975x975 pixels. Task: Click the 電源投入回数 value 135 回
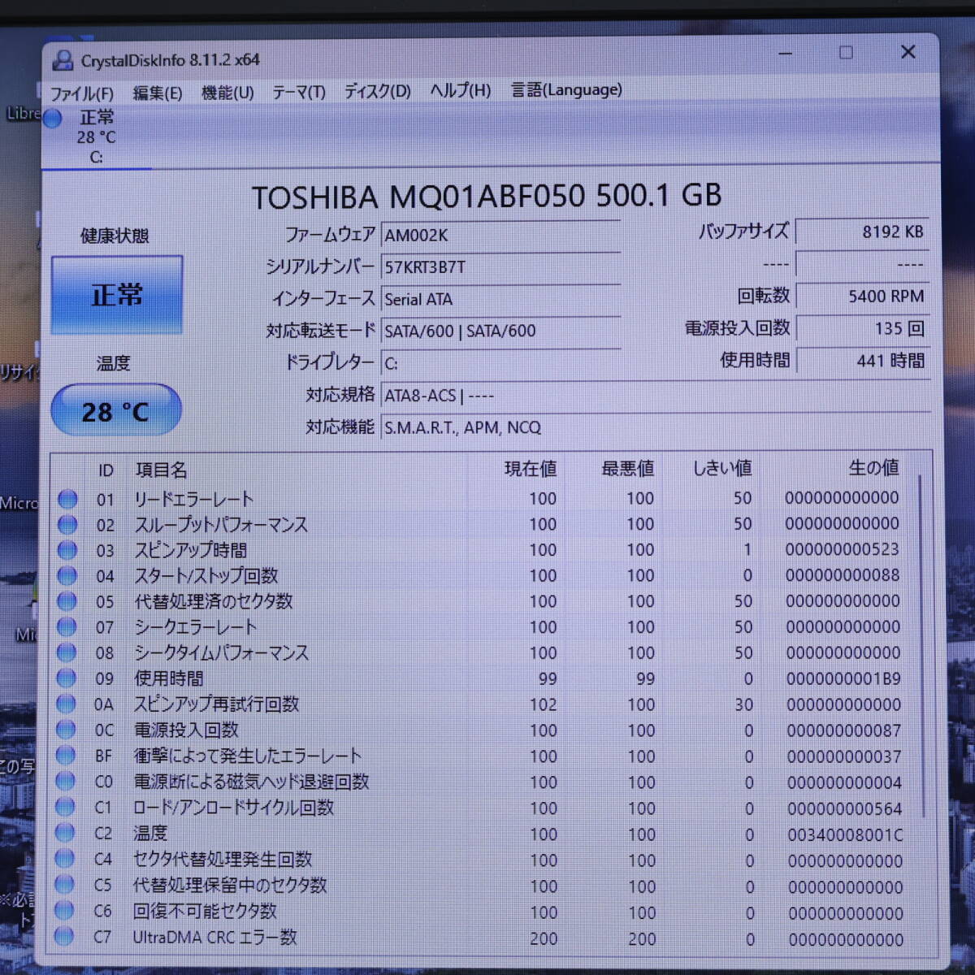(x=863, y=328)
